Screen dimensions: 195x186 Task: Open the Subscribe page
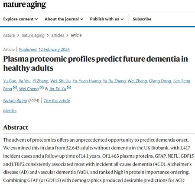point(142,19)
